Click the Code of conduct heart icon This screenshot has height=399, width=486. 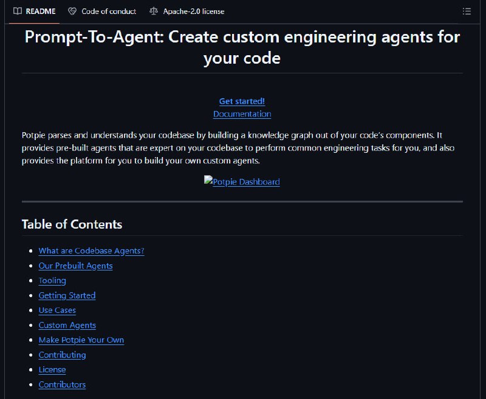(x=72, y=12)
